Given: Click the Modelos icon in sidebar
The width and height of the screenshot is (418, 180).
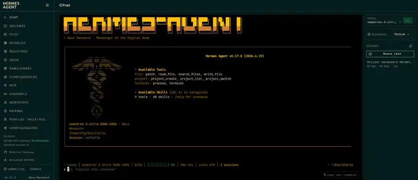Looking at the screenshot, I should tap(5, 43).
